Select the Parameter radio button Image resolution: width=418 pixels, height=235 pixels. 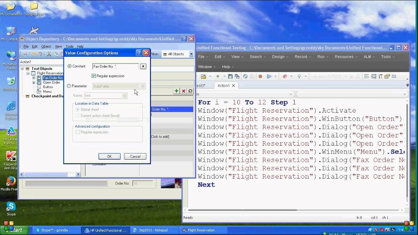click(69, 86)
